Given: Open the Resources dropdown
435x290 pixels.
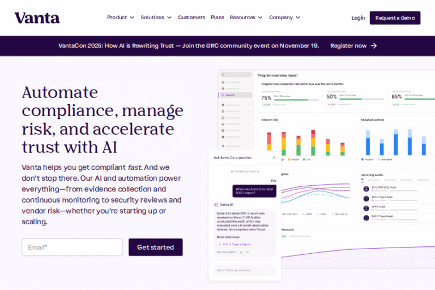Looking at the screenshot, I should [x=246, y=18].
